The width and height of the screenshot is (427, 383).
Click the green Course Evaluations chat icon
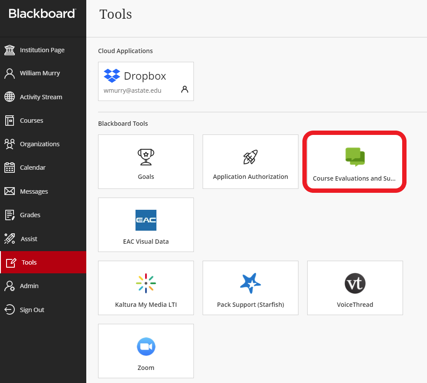click(x=355, y=157)
